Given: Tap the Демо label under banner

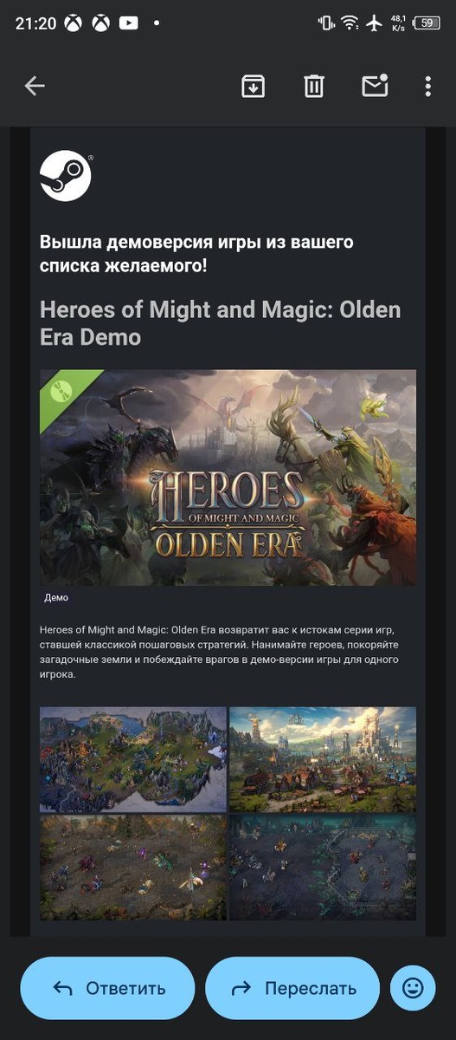Looking at the screenshot, I should 56,598.
